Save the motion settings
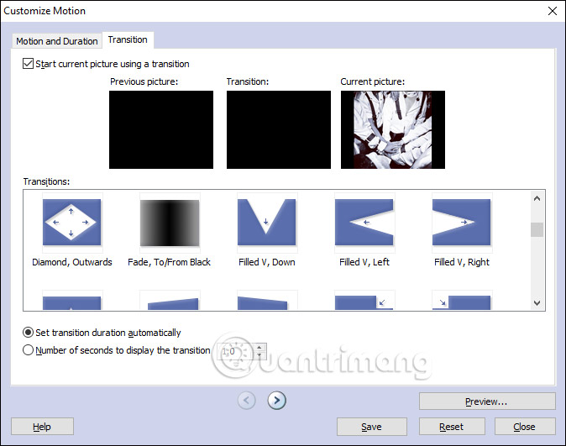The height and width of the screenshot is (446, 566). 372,427
